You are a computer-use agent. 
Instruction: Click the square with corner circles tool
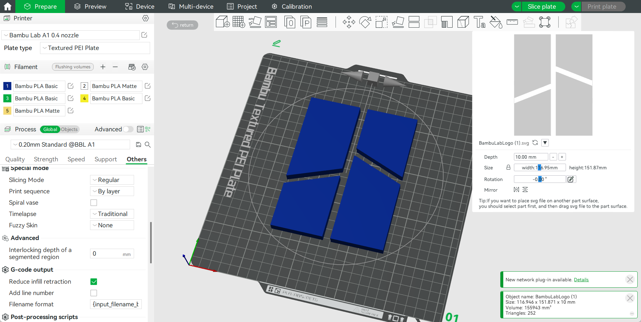[545, 22]
